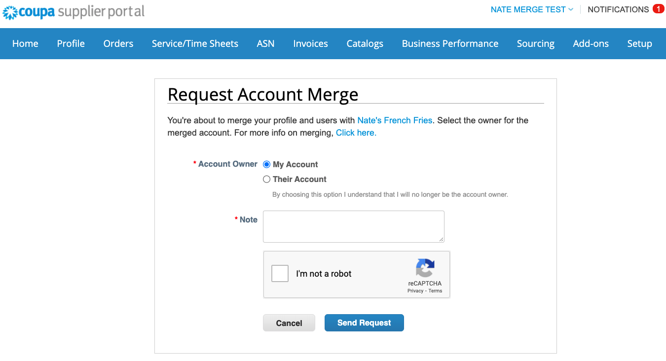Select the Their Account radio button

coord(267,179)
